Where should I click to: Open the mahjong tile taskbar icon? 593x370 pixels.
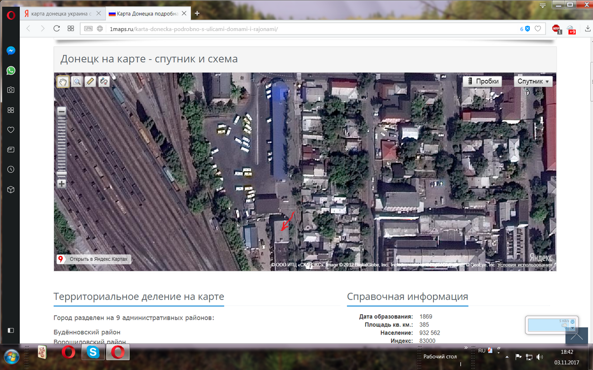[42, 352]
